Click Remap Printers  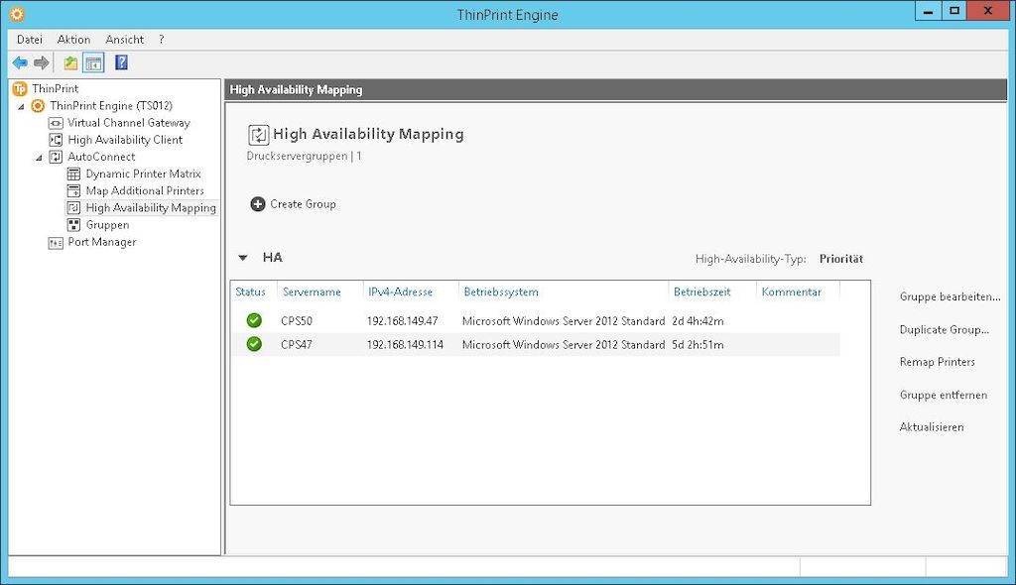point(937,362)
